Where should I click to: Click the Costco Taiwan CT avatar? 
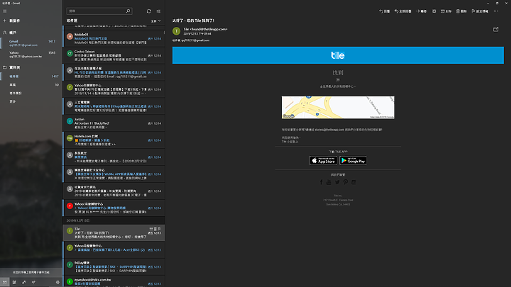(70, 53)
